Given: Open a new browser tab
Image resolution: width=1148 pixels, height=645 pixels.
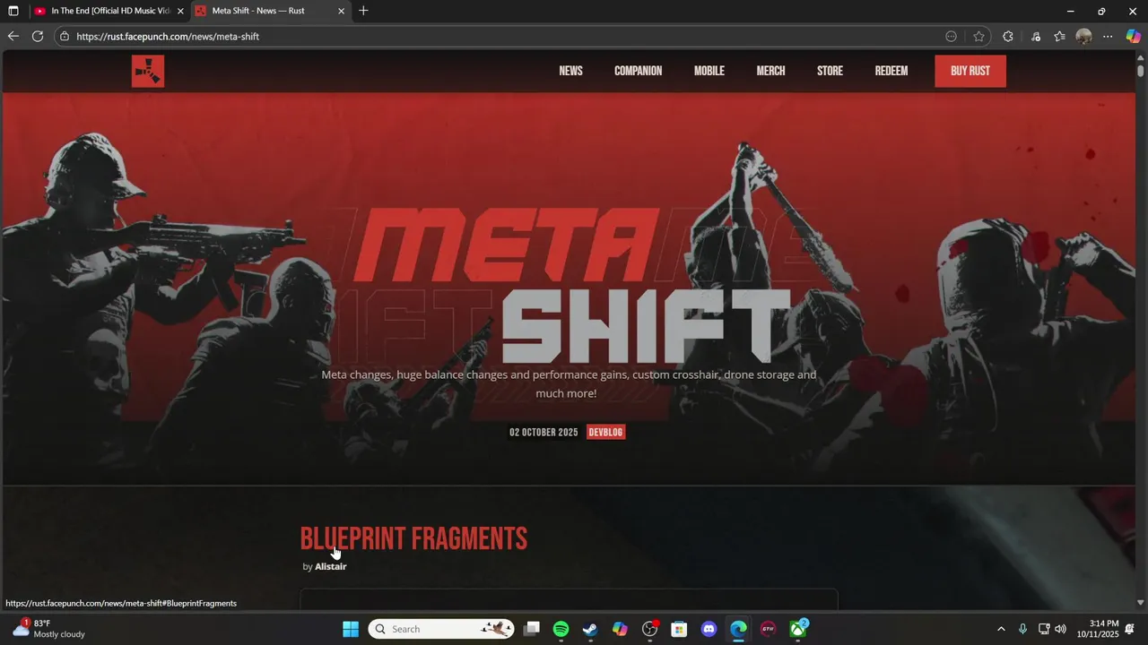Looking at the screenshot, I should pyautogui.click(x=363, y=11).
